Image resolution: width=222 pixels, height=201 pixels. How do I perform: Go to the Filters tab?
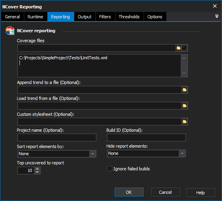[105, 17]
